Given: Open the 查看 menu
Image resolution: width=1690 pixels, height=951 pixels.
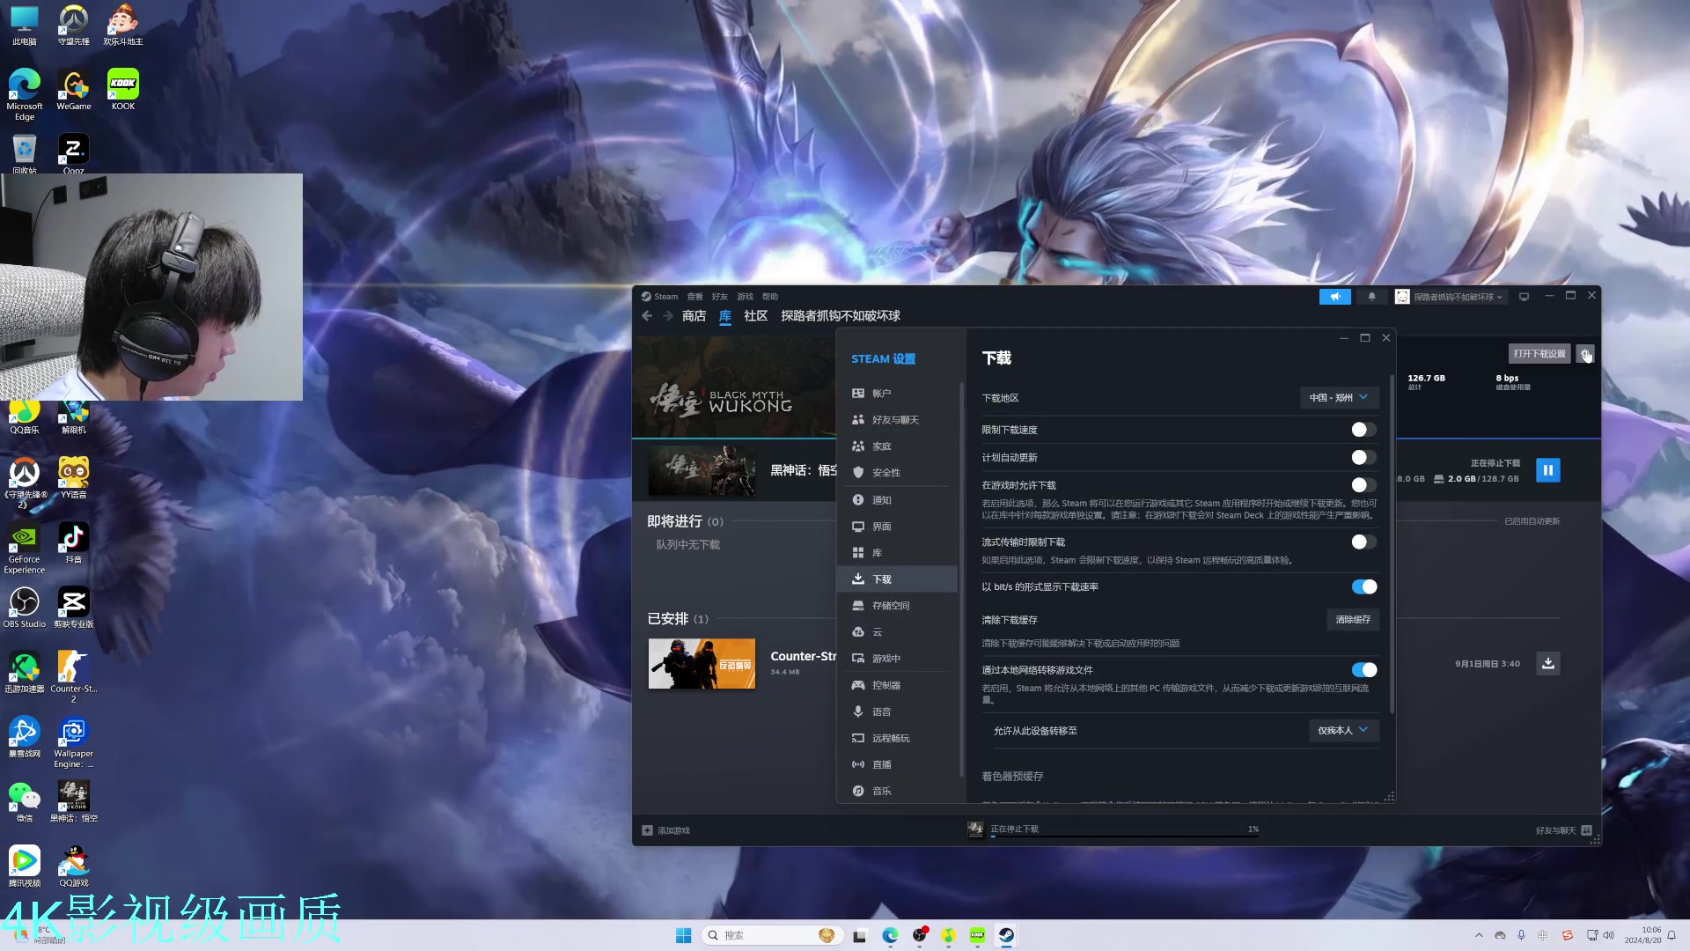Looking at the screenshot, I should [x=694, y=297].
